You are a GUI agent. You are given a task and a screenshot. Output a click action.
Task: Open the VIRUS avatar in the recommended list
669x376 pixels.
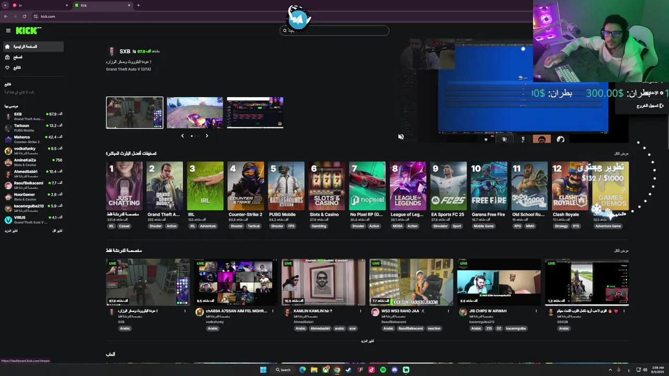click(8, 220)
